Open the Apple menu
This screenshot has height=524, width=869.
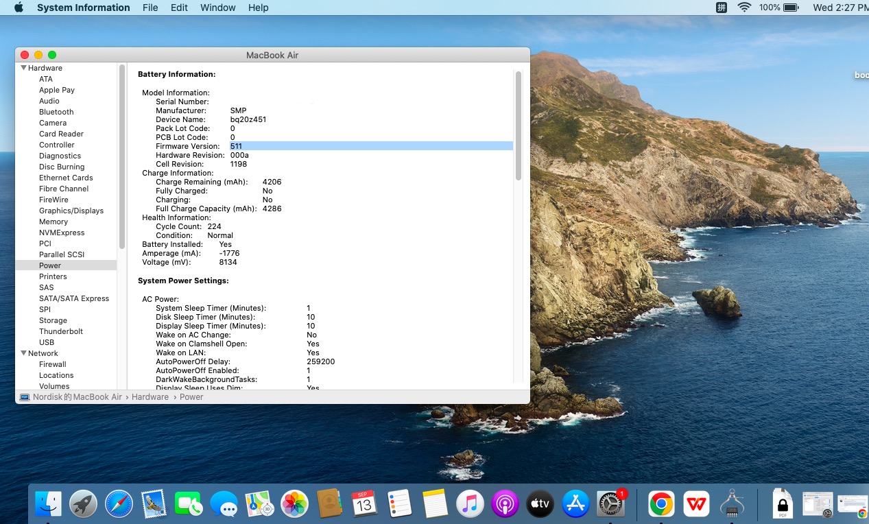(19, 8)
